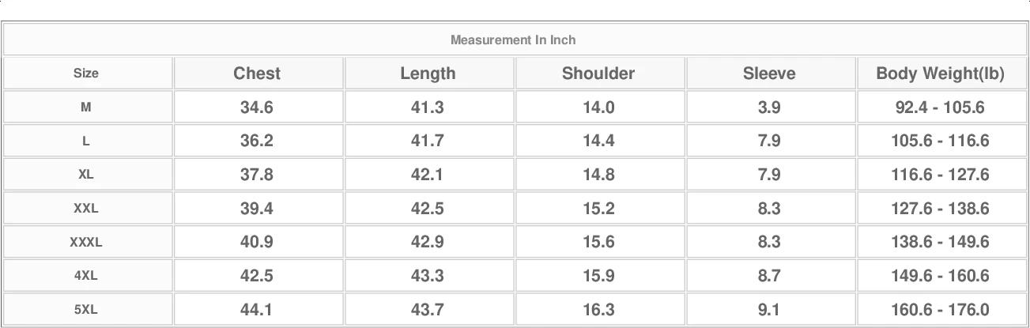Viewport: 1030px width, 328px height.
Task: Select the 4XL size row label
Action: (86, 276)
